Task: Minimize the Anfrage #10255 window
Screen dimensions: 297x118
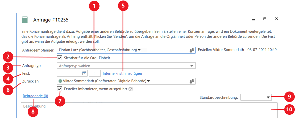Action: pyautogui.click(x=253, y=19)
